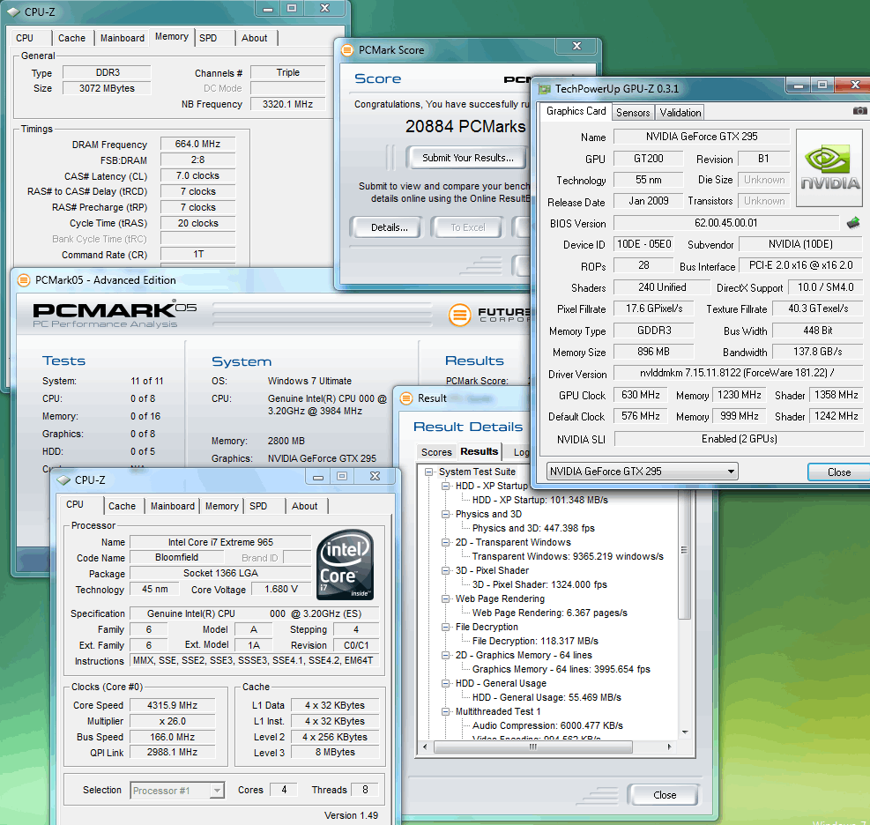Click the 20884 PCMarks score text
870x825 pixels.
pos(465,127)
